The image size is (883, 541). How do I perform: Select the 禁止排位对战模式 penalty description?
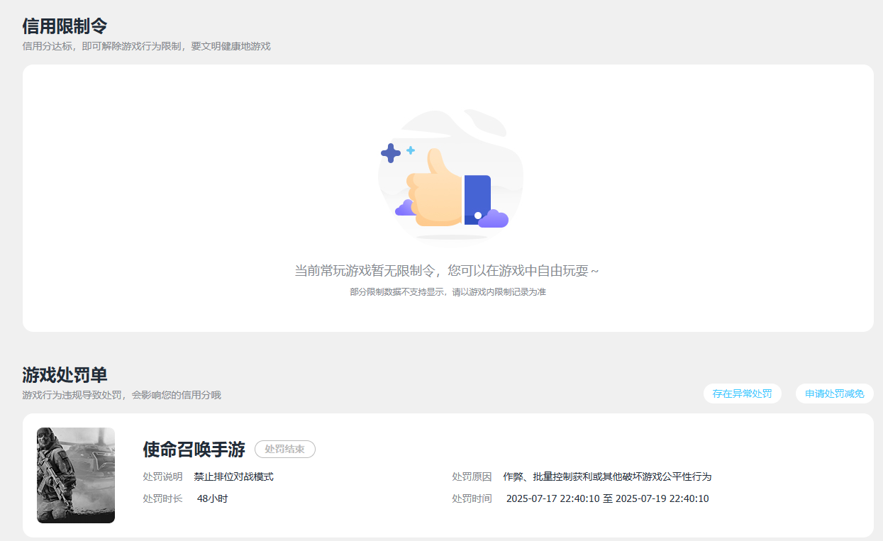(234, 476)
